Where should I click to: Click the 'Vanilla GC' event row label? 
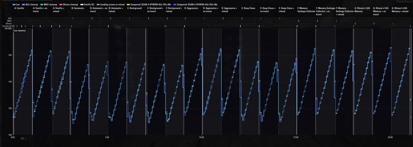point(7,26)
